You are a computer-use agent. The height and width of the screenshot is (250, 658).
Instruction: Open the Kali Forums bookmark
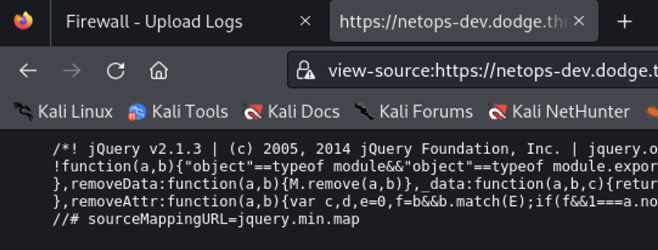[414, 112]
